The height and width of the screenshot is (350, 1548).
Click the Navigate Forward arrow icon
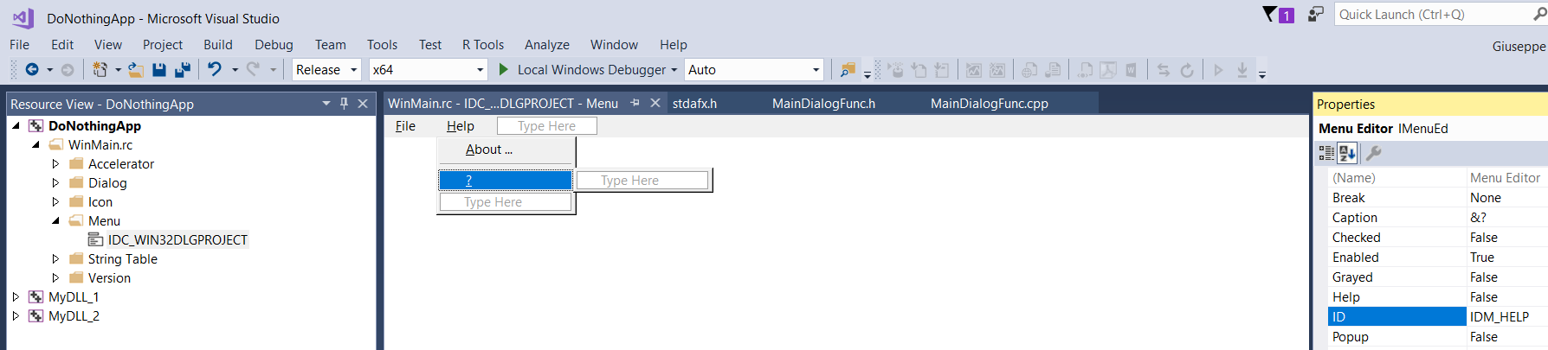pos(67,69)
